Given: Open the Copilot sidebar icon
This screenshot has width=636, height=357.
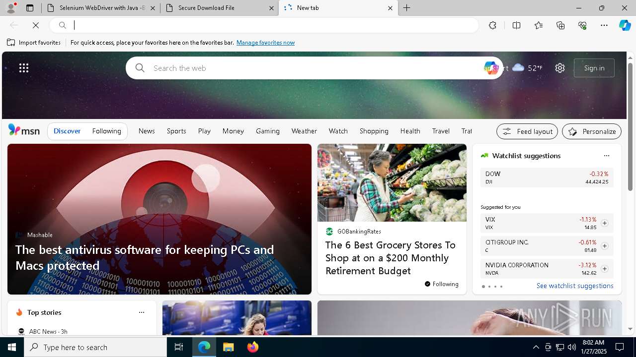Looking at the screenshot, I should [x=625, y=25].
